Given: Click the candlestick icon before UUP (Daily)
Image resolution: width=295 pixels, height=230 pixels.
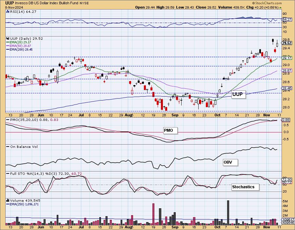Looking at the screenshot, I should tap(8, 38).
